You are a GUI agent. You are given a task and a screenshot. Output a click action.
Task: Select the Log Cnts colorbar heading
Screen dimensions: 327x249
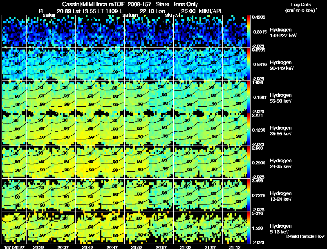[301, 4]
